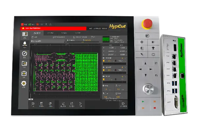Click the trophy-shaped key on the keypad
This screenshot has width=198, height=132.
(x=153, y=48)
